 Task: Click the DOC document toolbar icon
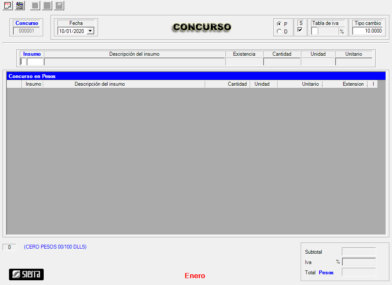[8, 6]
